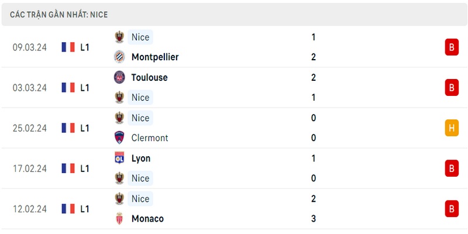Click the Montpellier club crest icon
The width and height of the screenshot is (468, 234).
[x=119, y=57]
